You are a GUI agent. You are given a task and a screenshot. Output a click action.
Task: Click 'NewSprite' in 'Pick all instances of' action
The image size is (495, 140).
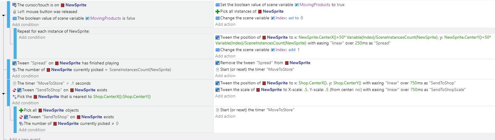click(x=273, y=11)
